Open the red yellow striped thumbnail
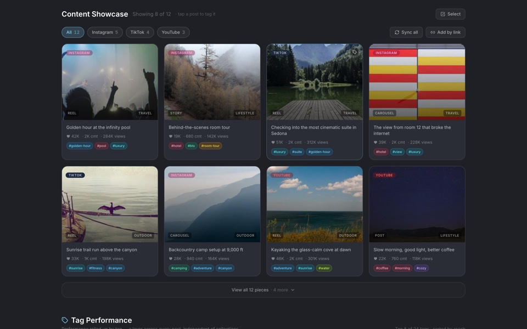The image size is (527, 329). pyautogui.click(x=417, y=82)
